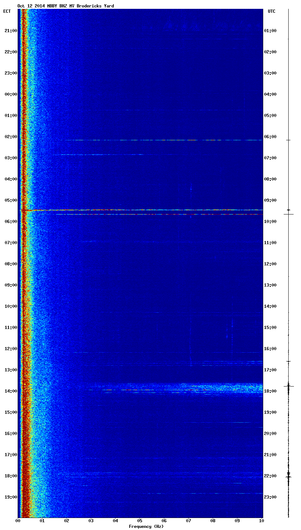This screenshot has width=301, height=530.
Task: Click the 01:00 label on the UTC axis
Action: coord(270,31)
